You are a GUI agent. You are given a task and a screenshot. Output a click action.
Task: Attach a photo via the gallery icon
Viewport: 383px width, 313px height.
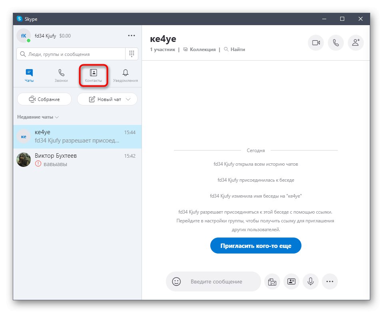272,281
